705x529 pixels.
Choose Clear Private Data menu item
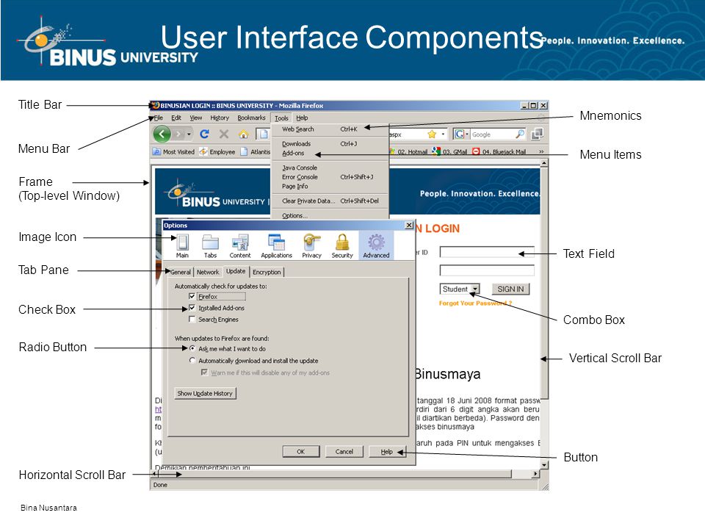330,201
